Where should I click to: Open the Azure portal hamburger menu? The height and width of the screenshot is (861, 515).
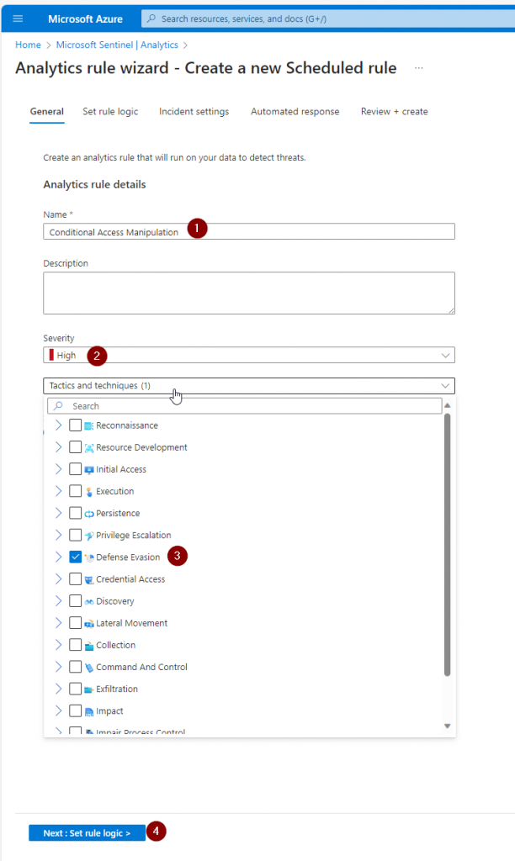[x=18, y=18]
